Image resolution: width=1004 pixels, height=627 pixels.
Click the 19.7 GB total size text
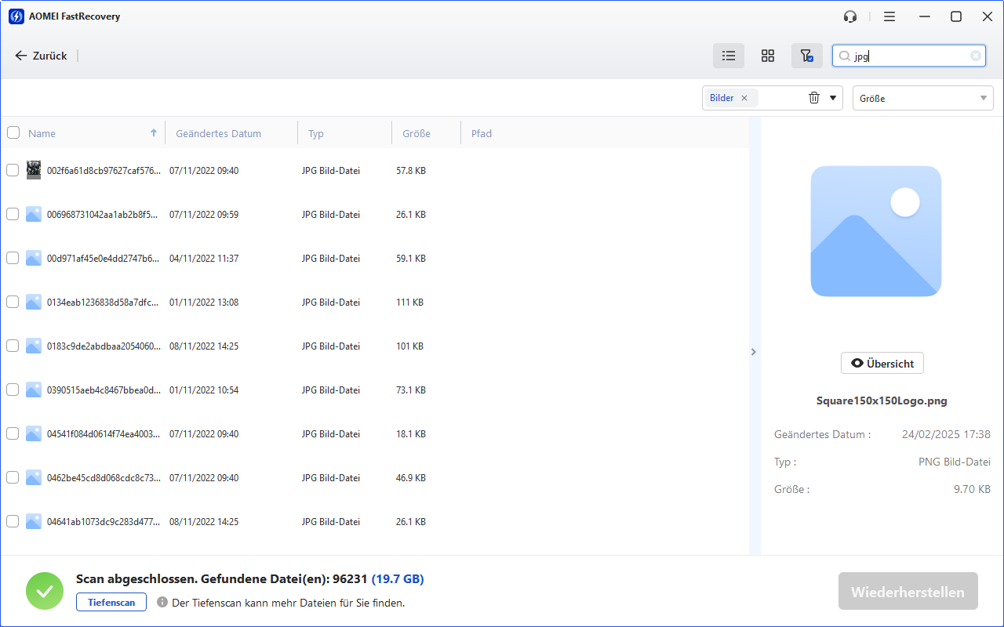tap(398, 579)
